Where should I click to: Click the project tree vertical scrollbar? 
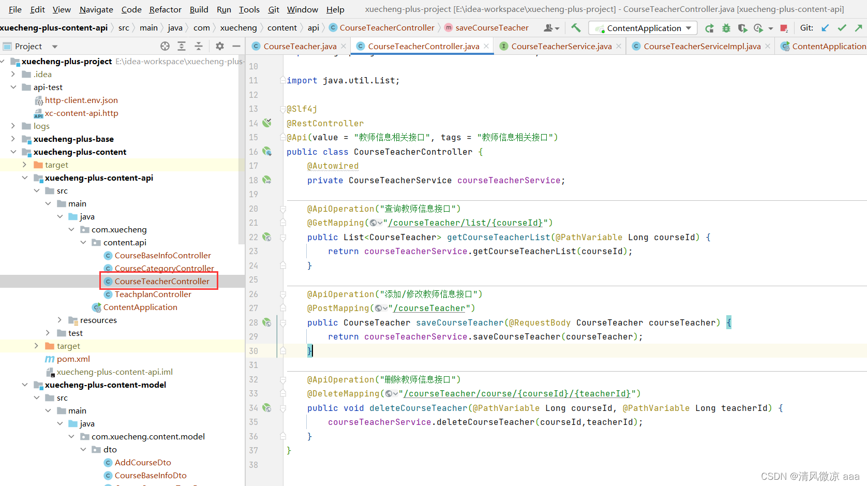pyautogui.click(x=242, y=150)
